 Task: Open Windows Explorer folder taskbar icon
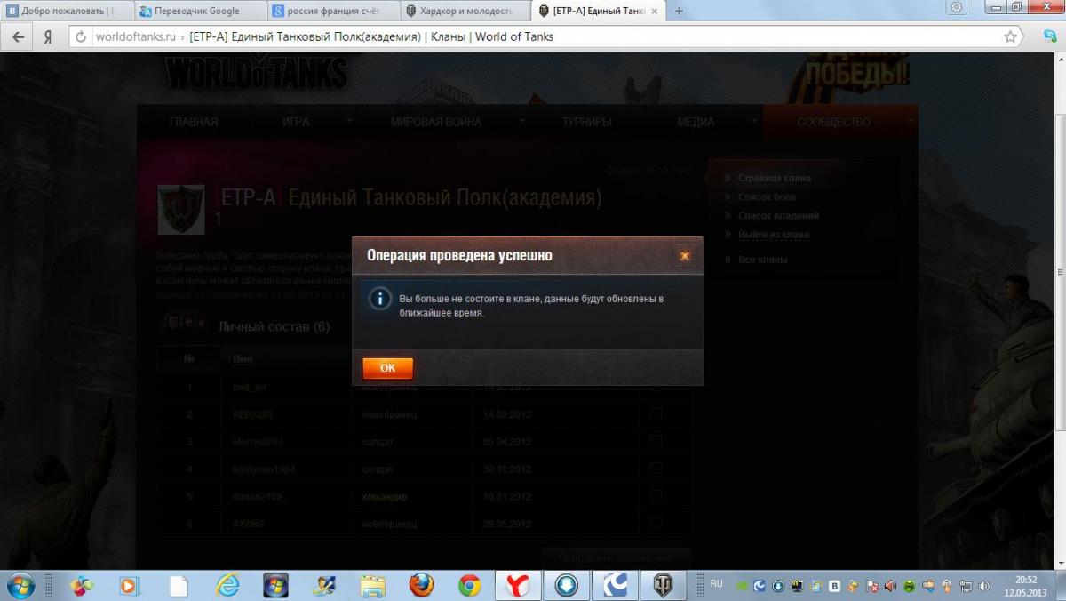click(x=373, y=585)
